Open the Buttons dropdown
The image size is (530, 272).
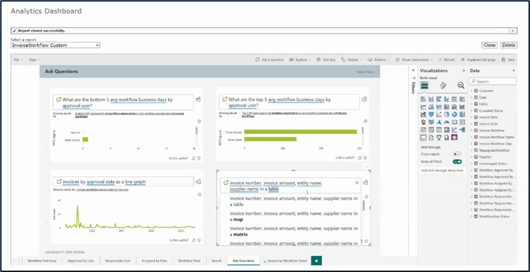tap(379, 60)
